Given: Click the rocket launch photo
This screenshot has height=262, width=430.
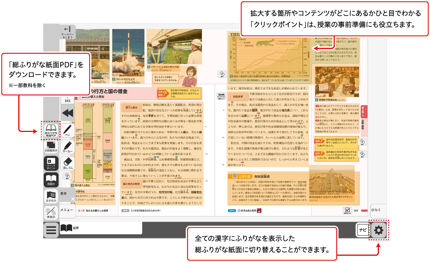Looking at the screenshot, I should (x=128, y=53).
